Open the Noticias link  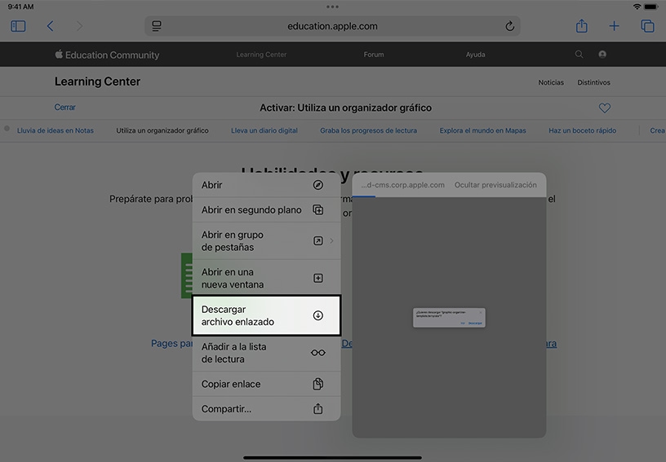551,82
